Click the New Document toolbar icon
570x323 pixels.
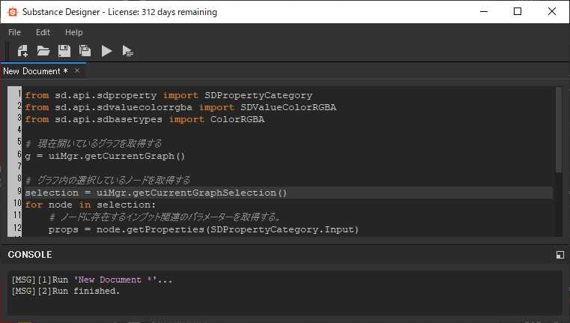point(22,51)
